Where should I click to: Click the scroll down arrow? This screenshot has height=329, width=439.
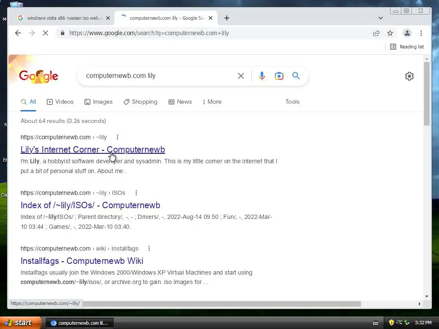click(427, 296)
